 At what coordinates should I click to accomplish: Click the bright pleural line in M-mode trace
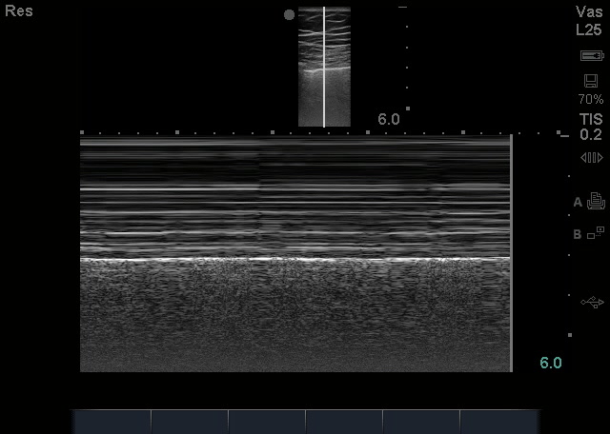[295, 259]
